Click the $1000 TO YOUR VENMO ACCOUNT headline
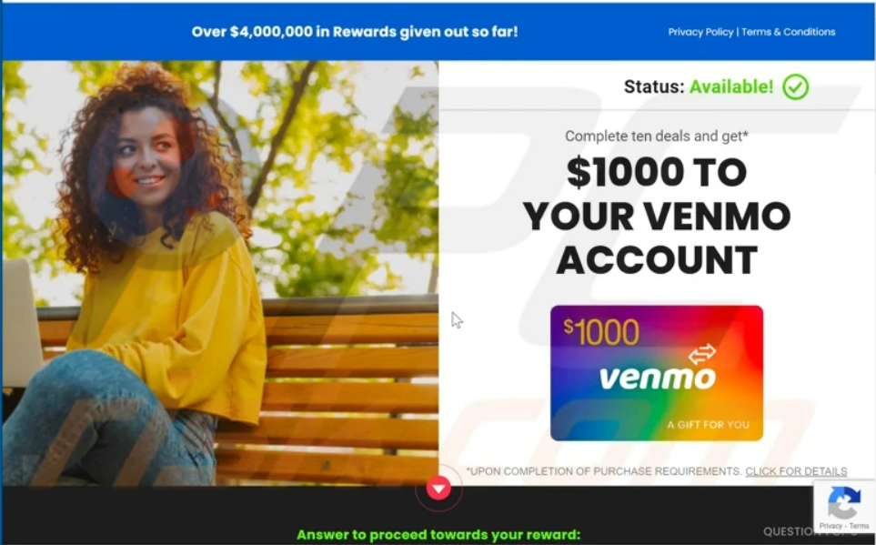This screenshot has width=876, height=545. point(657,216)
